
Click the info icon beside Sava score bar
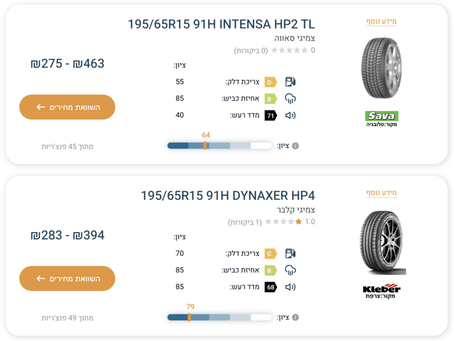tap(295, 146)
